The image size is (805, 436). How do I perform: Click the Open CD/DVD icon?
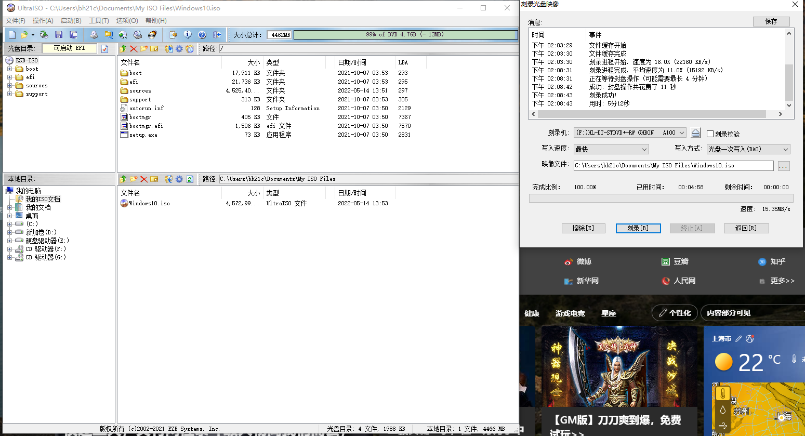[x=44, y=35]
